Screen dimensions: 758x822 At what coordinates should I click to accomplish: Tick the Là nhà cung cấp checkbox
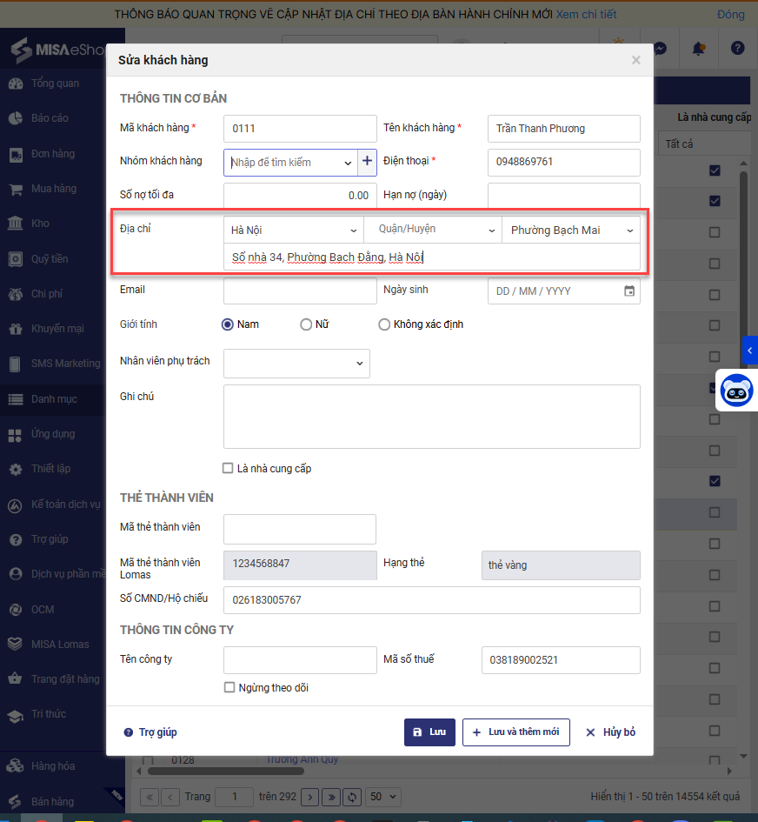(228, 468)
